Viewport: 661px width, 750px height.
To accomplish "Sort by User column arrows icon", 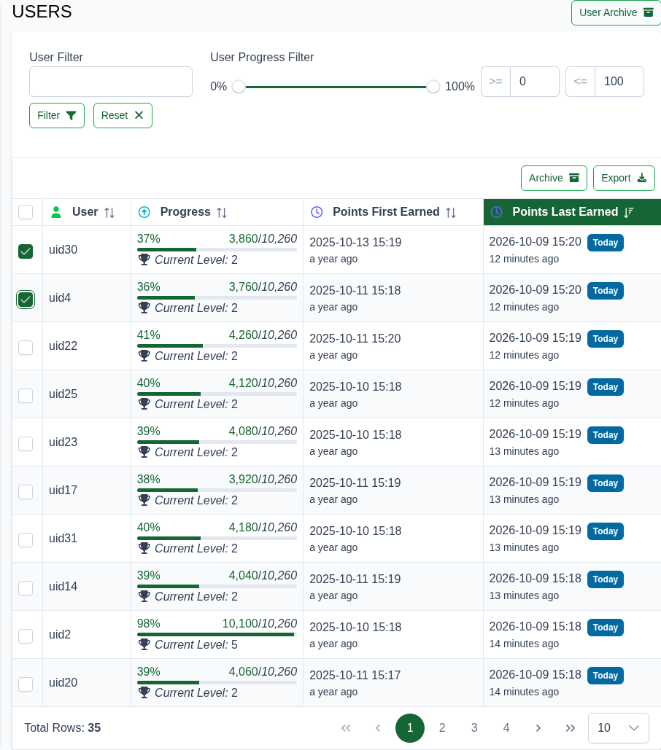I will [x=109, y=212].
